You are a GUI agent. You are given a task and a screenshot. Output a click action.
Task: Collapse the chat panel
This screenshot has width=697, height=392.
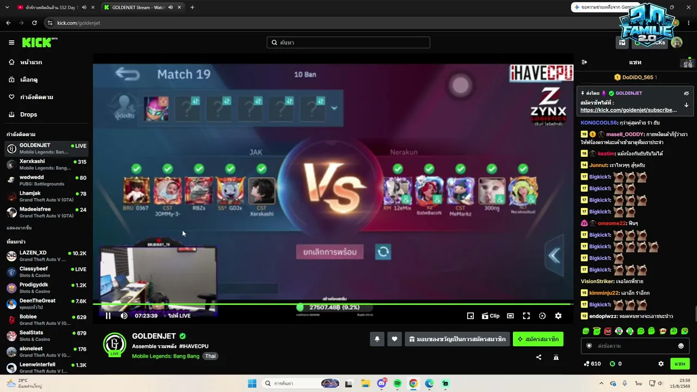pos(584,62)
